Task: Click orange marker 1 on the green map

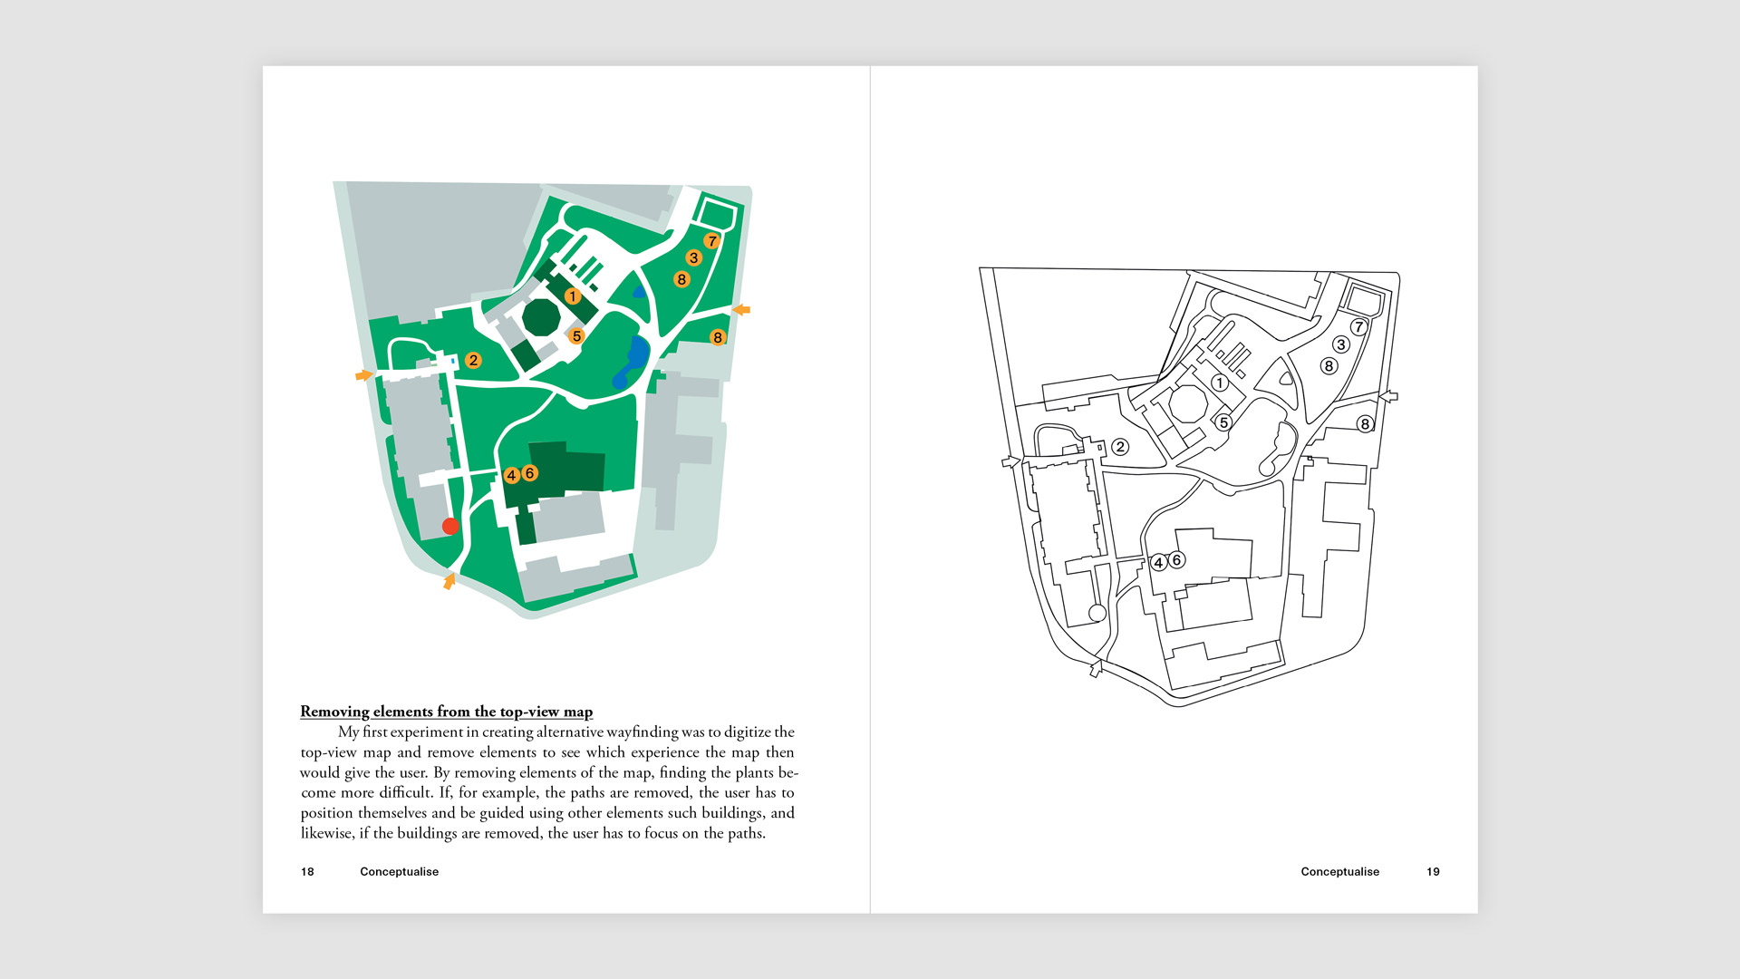Action: (572, 296)
